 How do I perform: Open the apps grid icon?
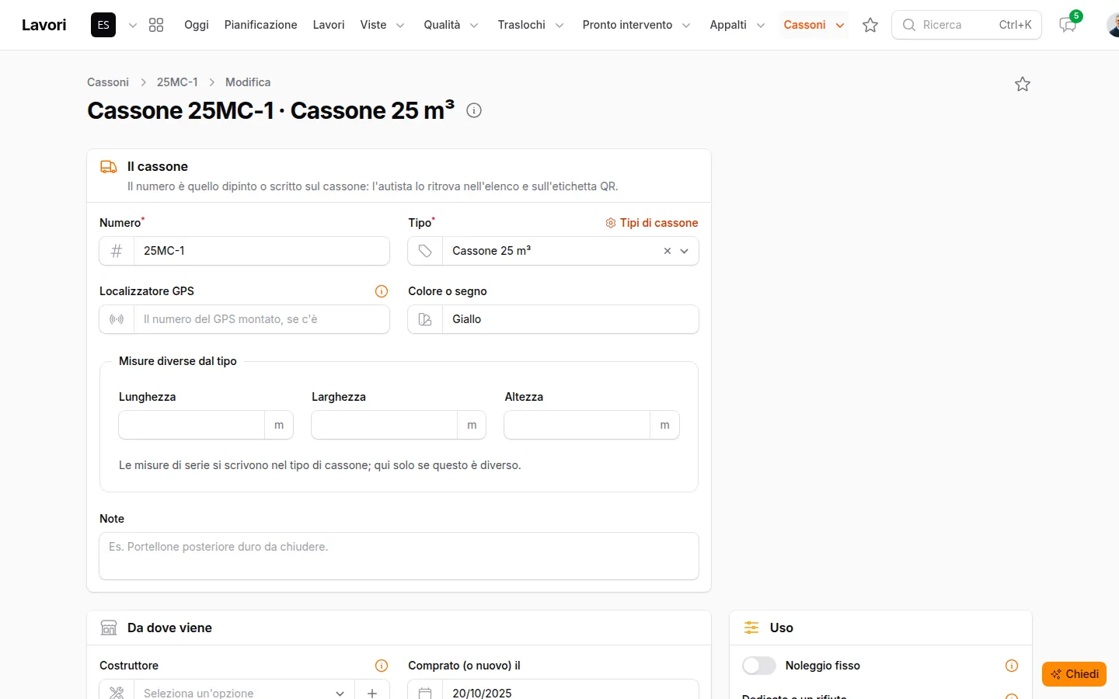pos(156,25)
